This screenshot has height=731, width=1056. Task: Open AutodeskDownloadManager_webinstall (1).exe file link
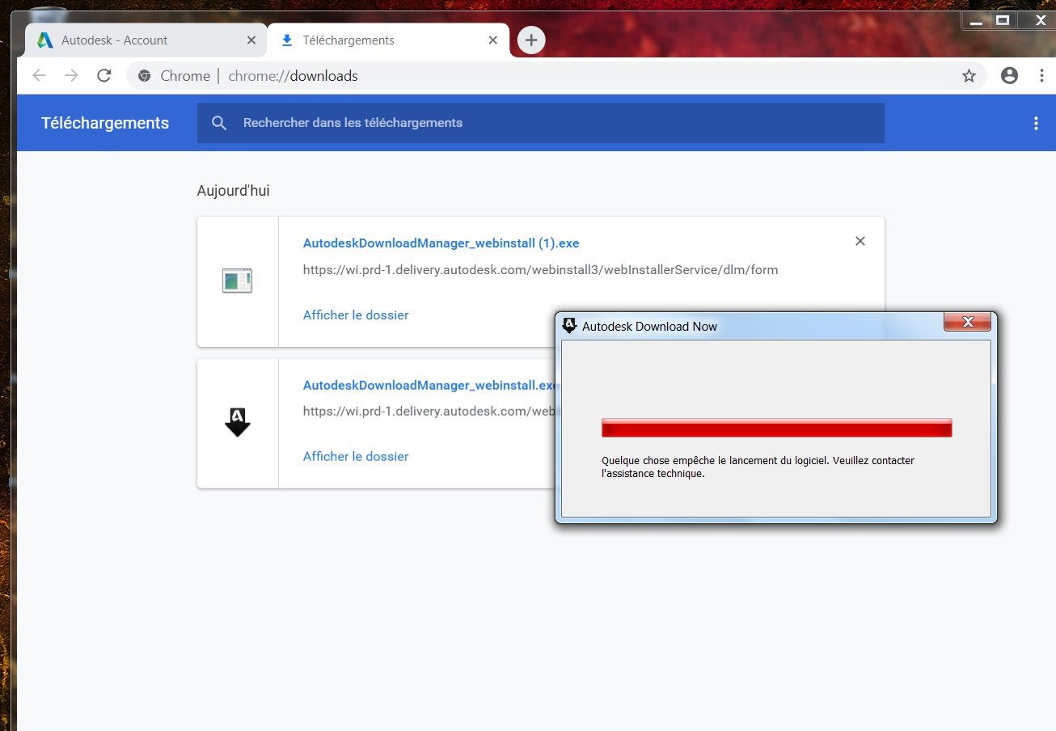point(441,243)
